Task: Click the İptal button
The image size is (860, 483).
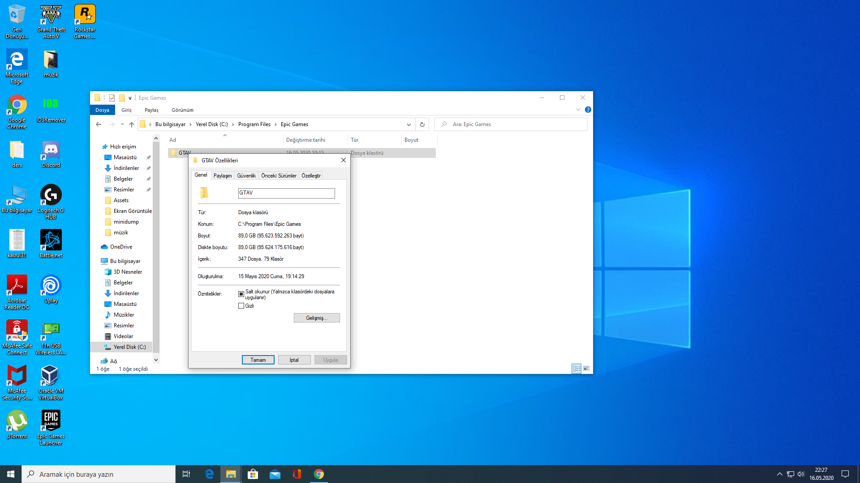Action: click(x=294, y=360)
